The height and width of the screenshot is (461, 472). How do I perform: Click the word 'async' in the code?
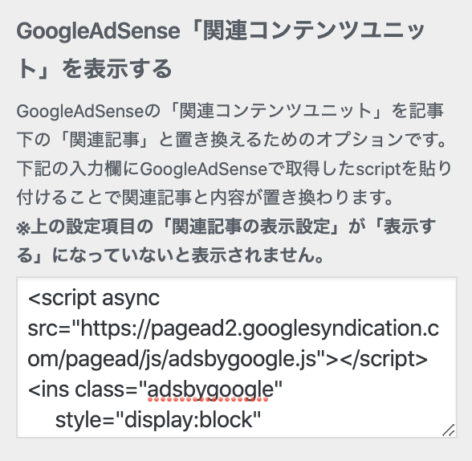[131, 299]
